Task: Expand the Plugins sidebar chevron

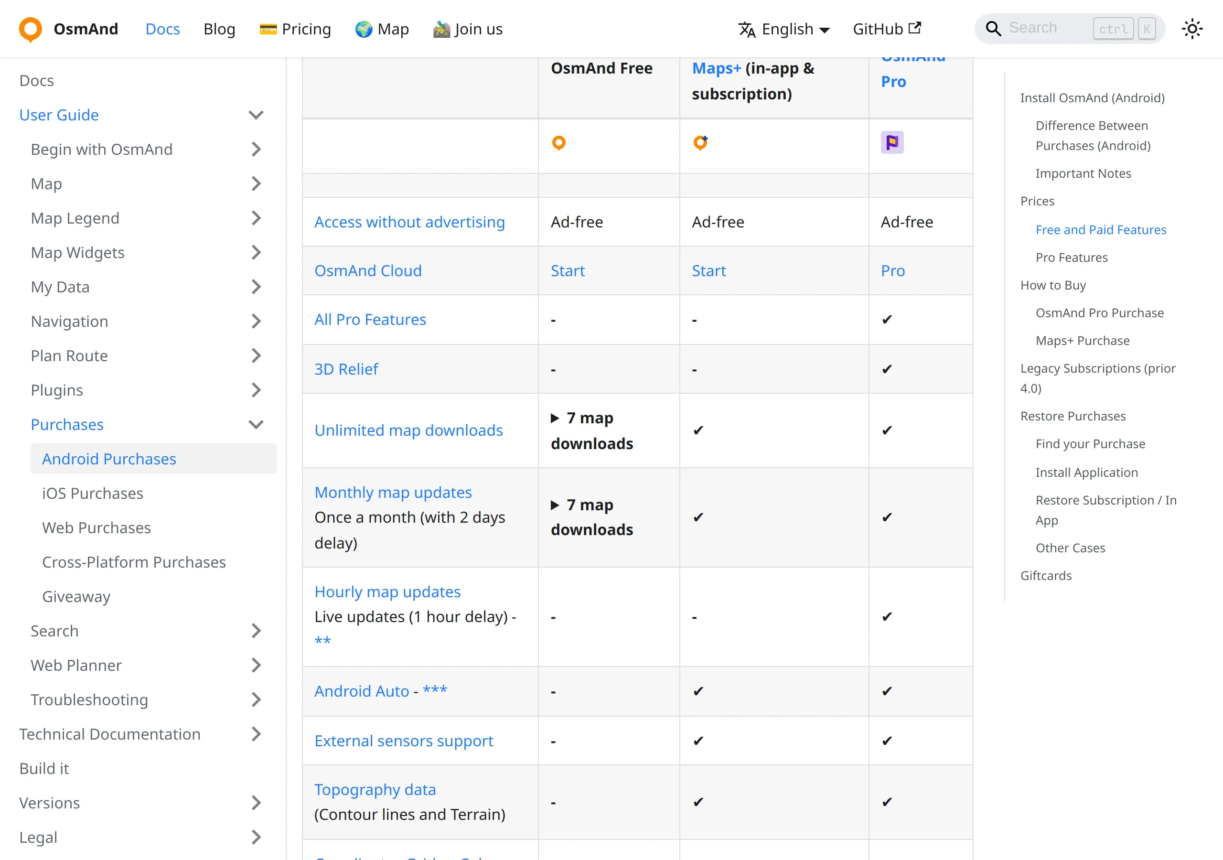Action: click(x=256, y=390)
